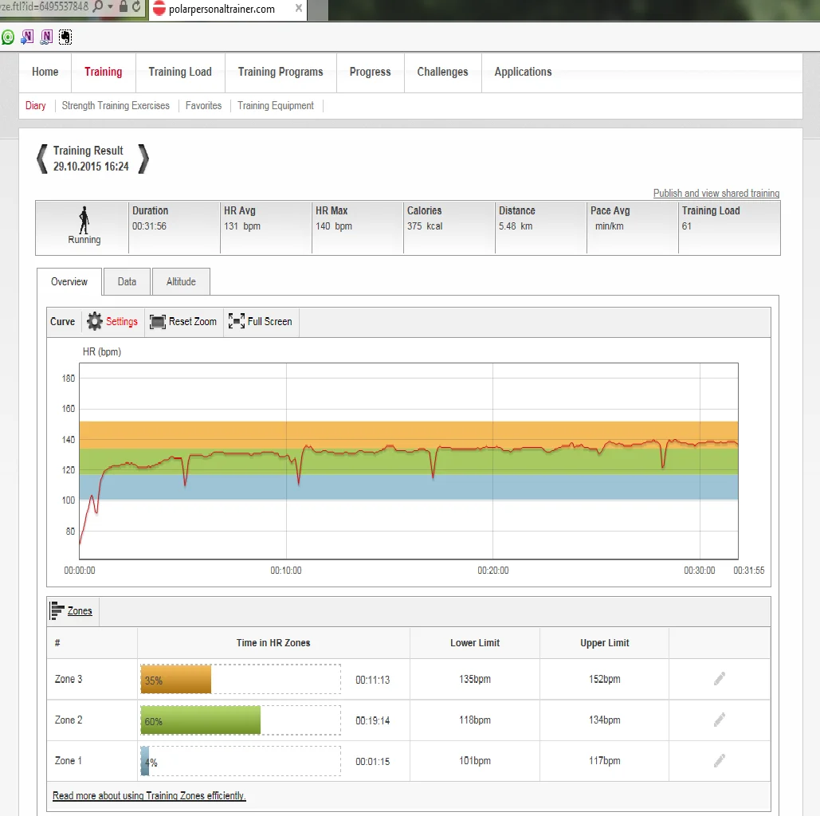Click Publish and view shared training link
The height and width of the screenshot is (816, 820).
(716, 194)
